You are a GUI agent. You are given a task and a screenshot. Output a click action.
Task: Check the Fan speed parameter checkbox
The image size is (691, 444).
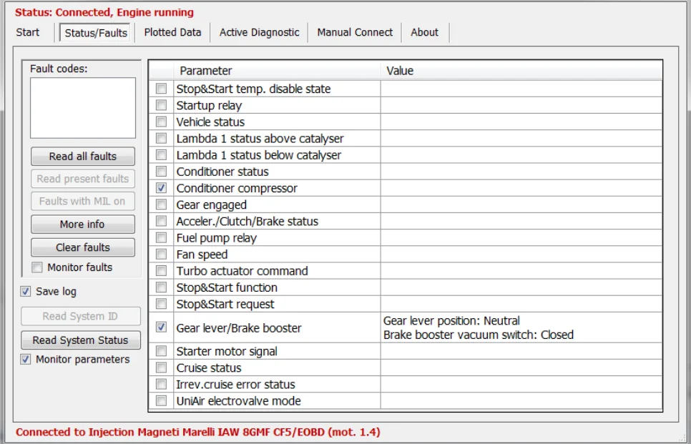click(161, 254)
